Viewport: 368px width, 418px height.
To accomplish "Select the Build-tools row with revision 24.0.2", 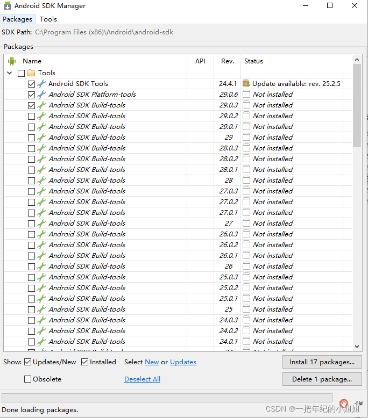I will click(x=178, y=331).
